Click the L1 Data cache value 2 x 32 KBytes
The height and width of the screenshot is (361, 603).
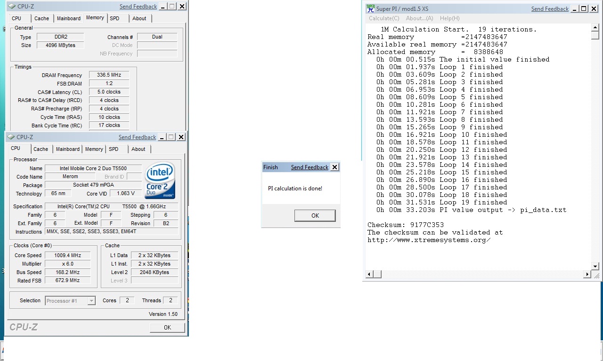coord(155,255)
